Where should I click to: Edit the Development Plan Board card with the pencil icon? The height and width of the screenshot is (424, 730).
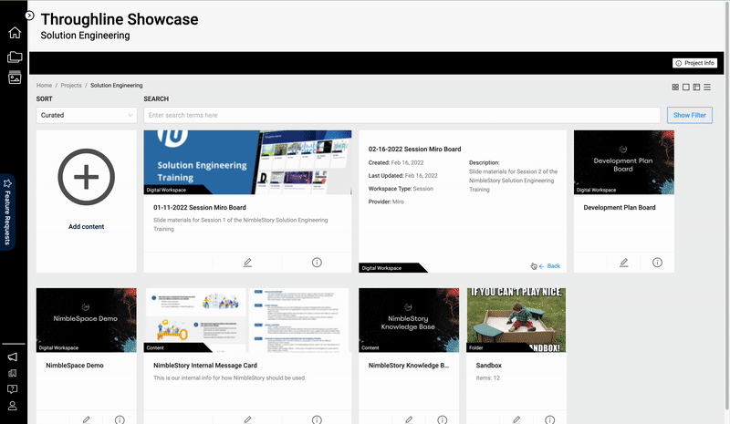(624, 263)
